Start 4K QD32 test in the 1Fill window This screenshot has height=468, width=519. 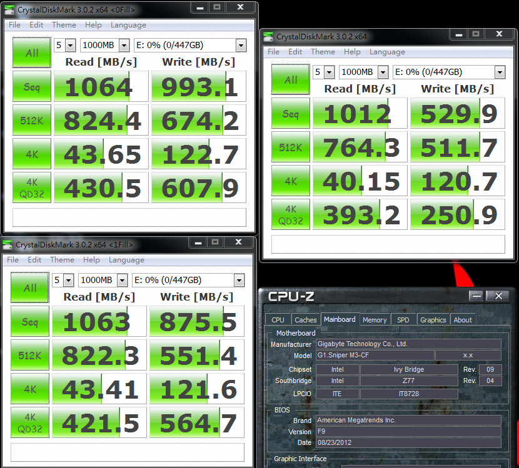(x=30, y=422)
